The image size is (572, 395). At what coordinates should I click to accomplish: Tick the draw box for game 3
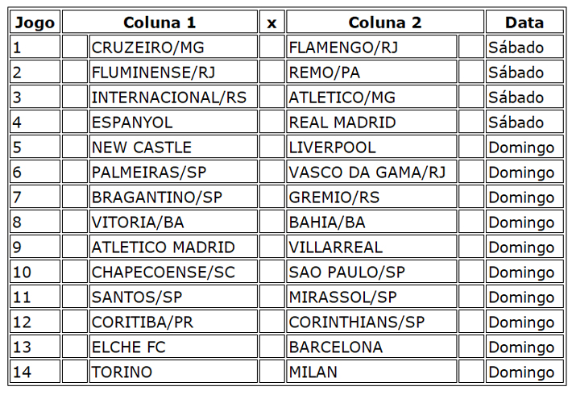[271, 97]
